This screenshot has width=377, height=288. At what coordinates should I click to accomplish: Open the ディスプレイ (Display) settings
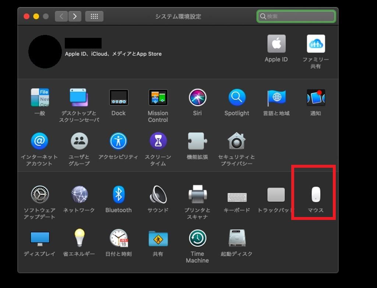coord(40,238)
